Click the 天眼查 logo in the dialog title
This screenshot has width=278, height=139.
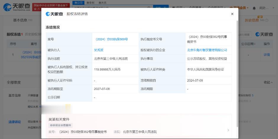[54, 14]
